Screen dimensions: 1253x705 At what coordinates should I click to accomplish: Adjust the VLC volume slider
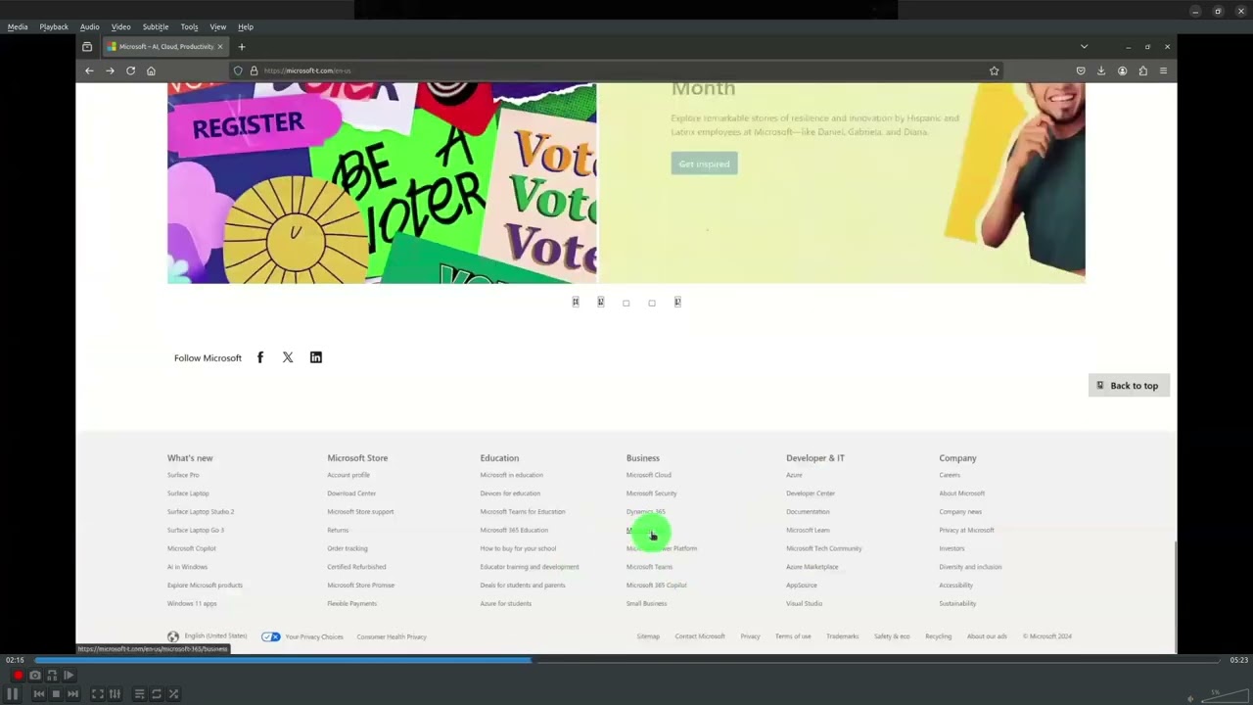[1223, 696]
